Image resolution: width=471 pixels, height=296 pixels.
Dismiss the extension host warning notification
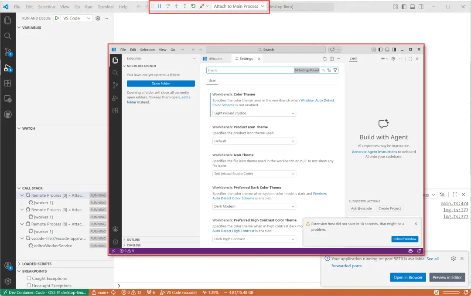coord(416,224)
